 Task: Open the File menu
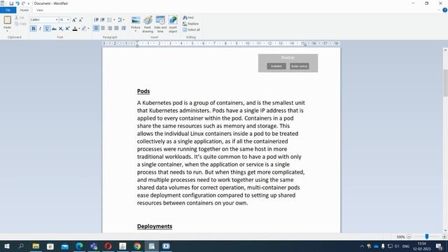(8, 10)
